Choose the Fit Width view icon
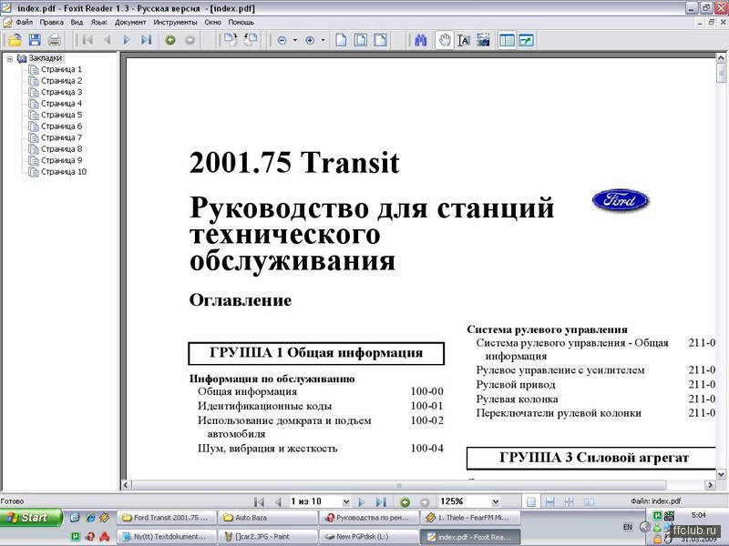Image resolution: width=729 pixels, height=546 pixels. click(380, 40)
